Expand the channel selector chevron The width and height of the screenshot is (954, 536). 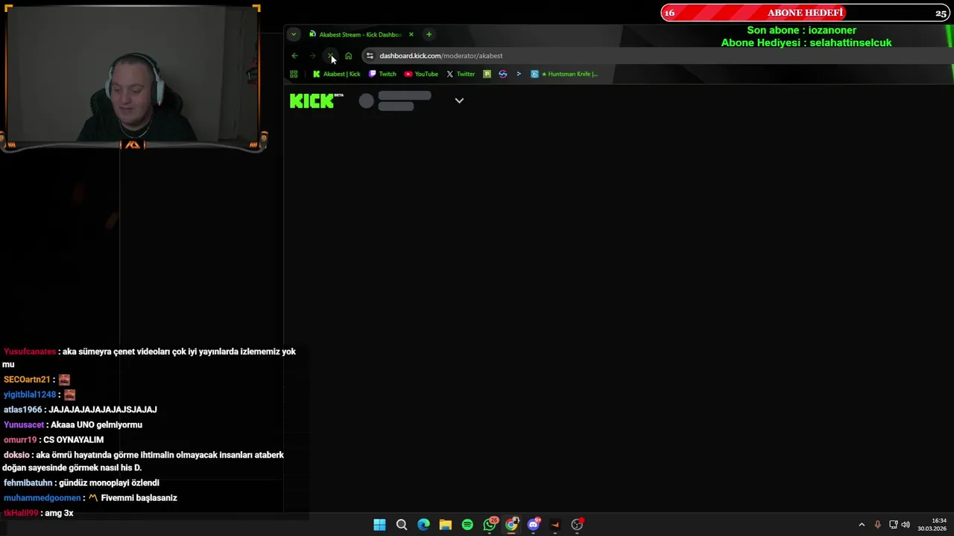tap(459, 100)
